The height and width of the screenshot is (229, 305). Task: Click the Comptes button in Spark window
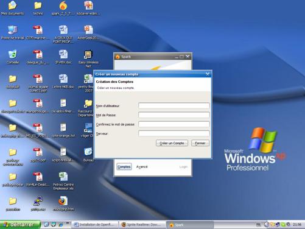tap(124, 167)
